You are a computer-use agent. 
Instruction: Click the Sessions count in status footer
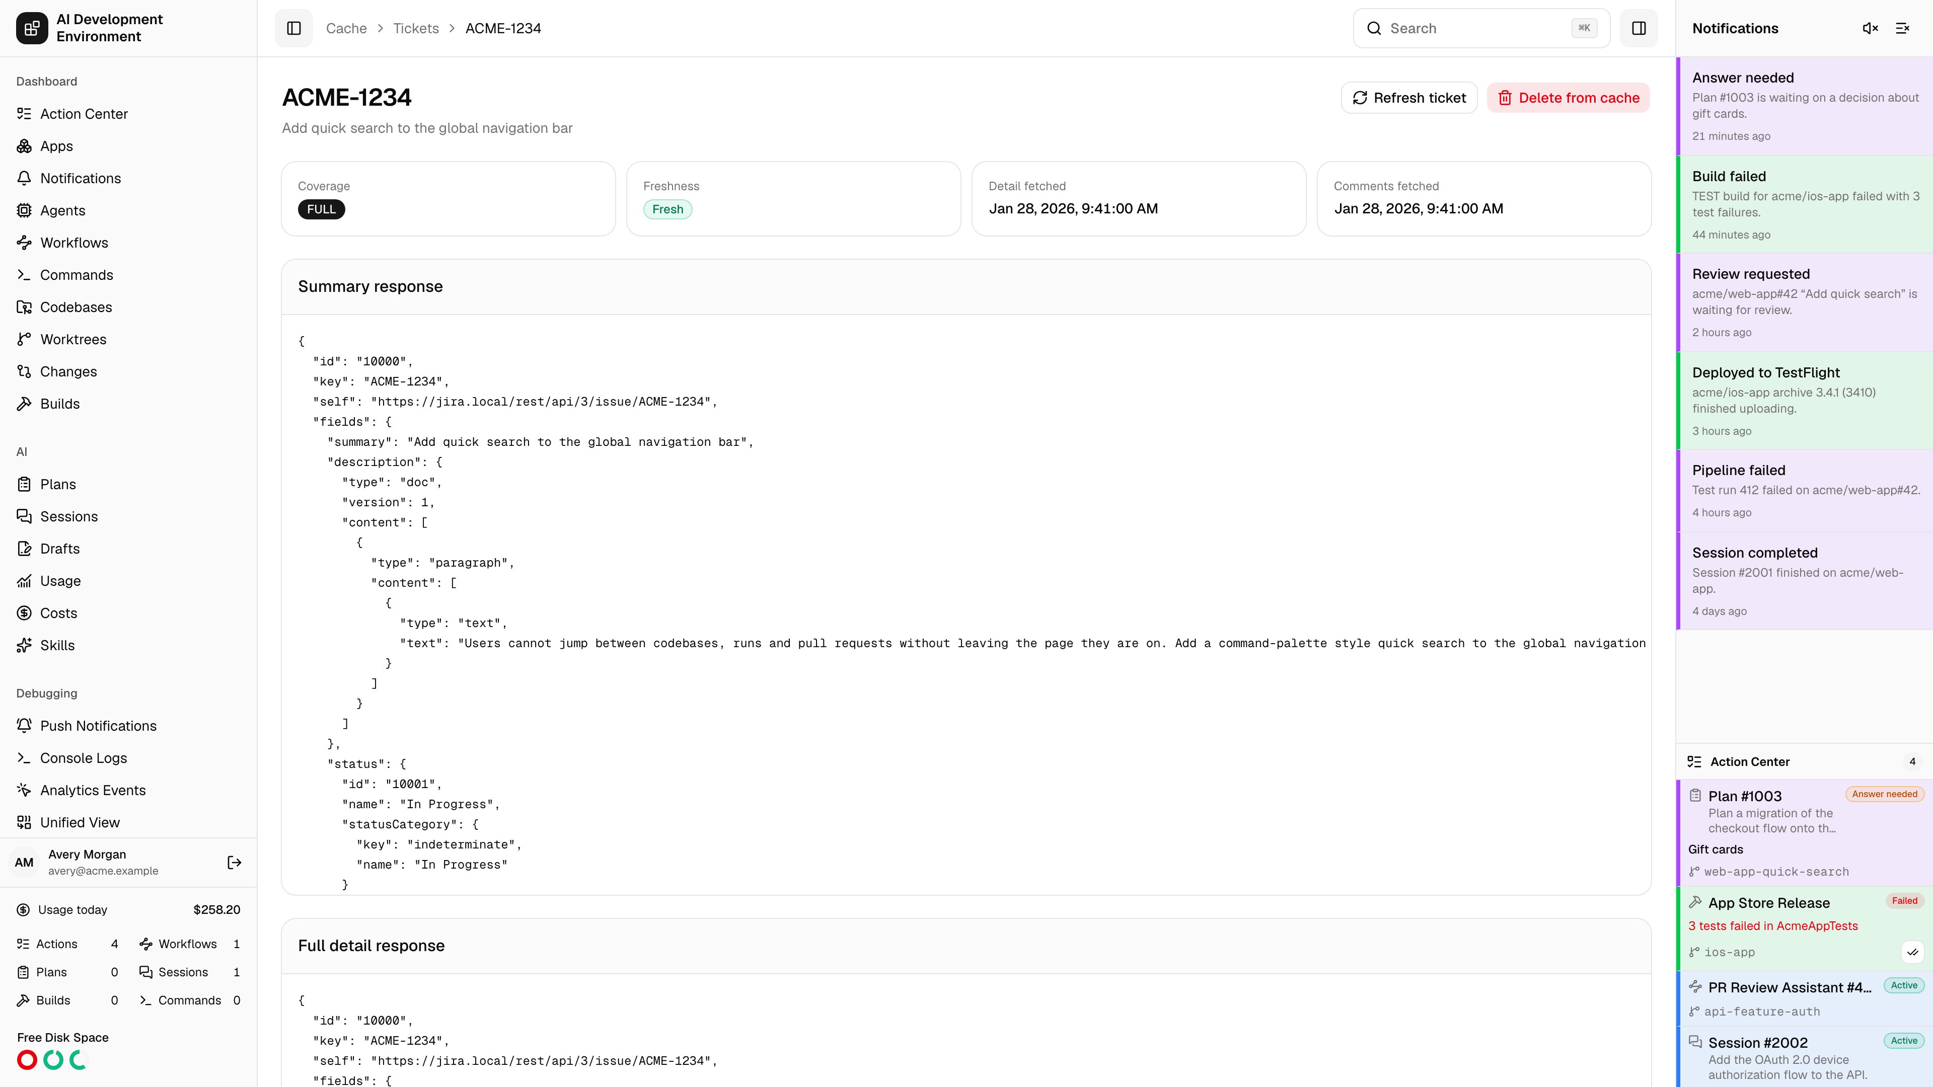point(189,972)
